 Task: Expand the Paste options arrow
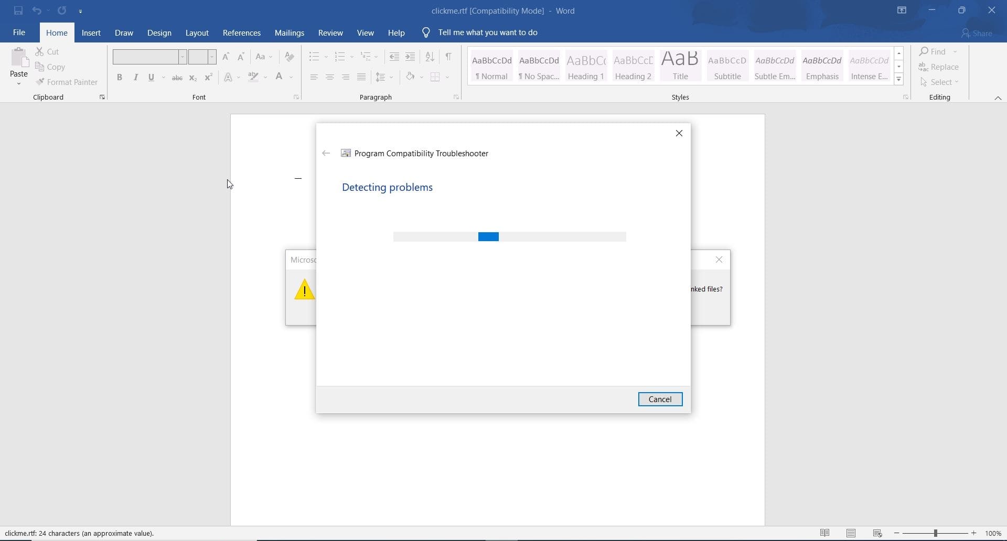(x=19, y=83)
